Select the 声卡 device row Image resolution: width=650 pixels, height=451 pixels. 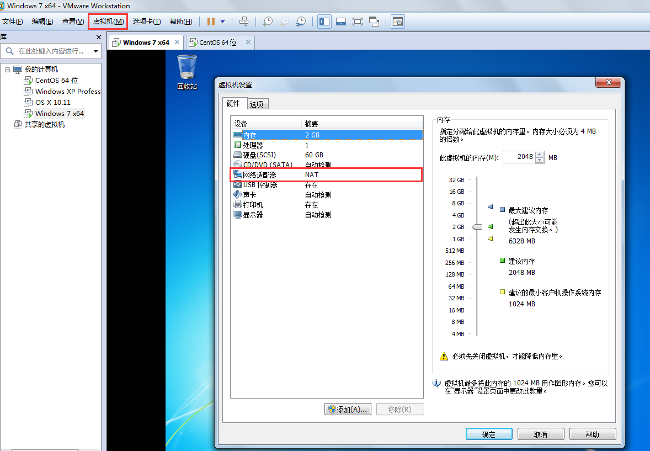coord(327,195)
